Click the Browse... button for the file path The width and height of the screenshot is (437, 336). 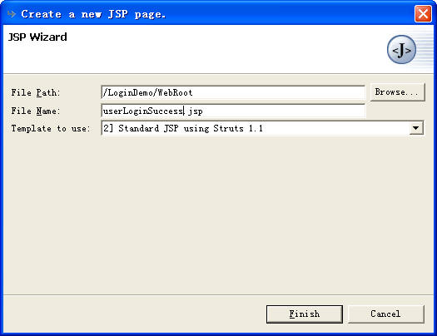coord(397,91)
